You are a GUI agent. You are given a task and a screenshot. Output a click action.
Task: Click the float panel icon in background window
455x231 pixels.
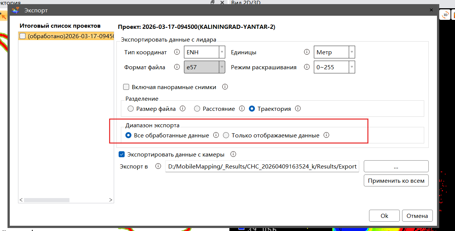pyautogui.click(x=213, y=2)
